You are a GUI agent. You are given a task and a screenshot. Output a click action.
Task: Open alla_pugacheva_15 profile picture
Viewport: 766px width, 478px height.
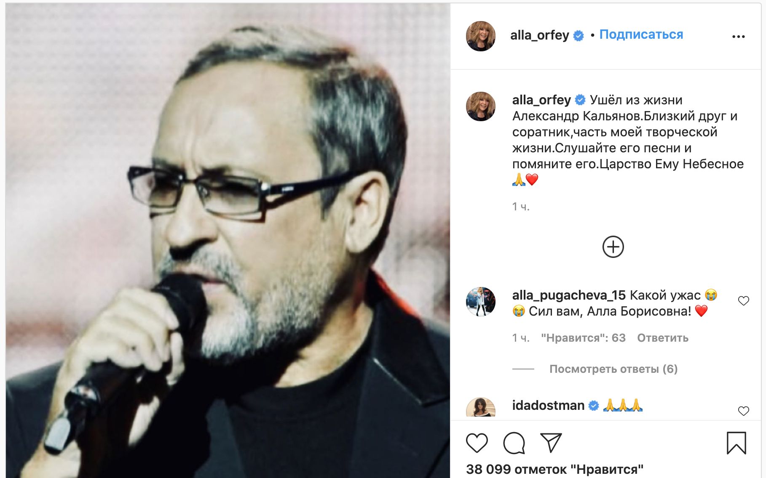point(481,302)
